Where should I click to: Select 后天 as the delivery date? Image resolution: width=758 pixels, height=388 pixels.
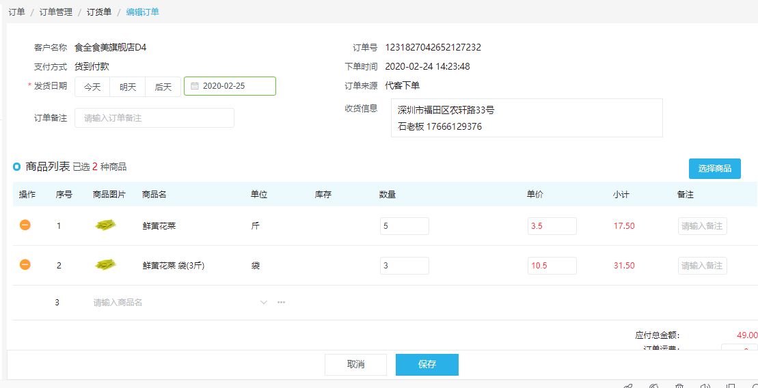click(x=163, y=87)
